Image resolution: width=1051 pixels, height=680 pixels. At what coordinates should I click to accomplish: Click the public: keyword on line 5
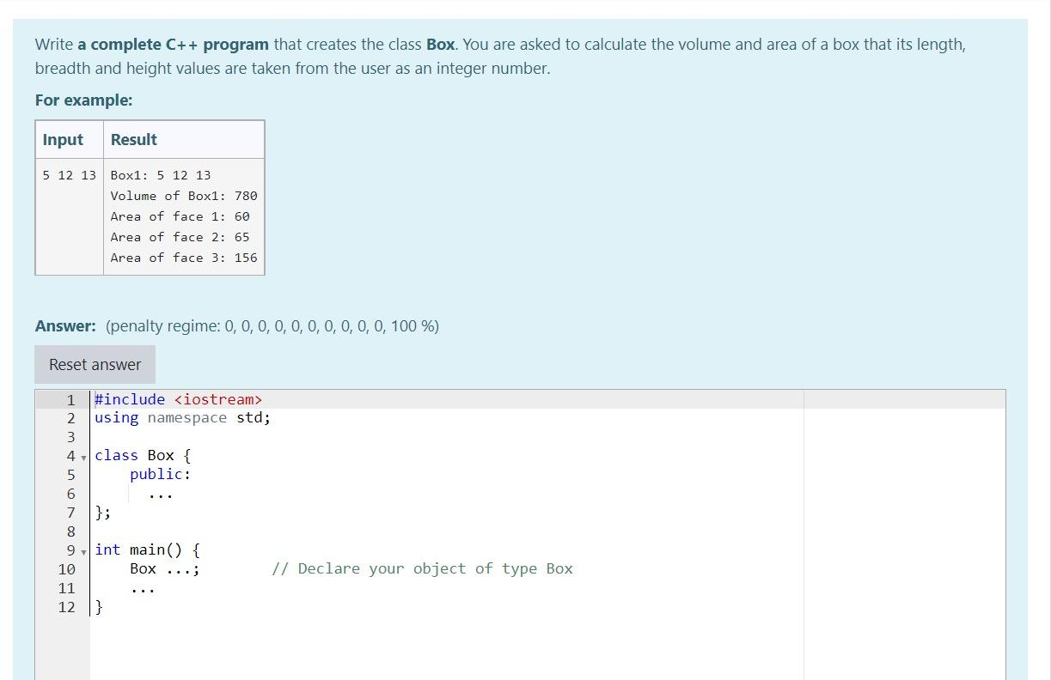pos(158,474)
